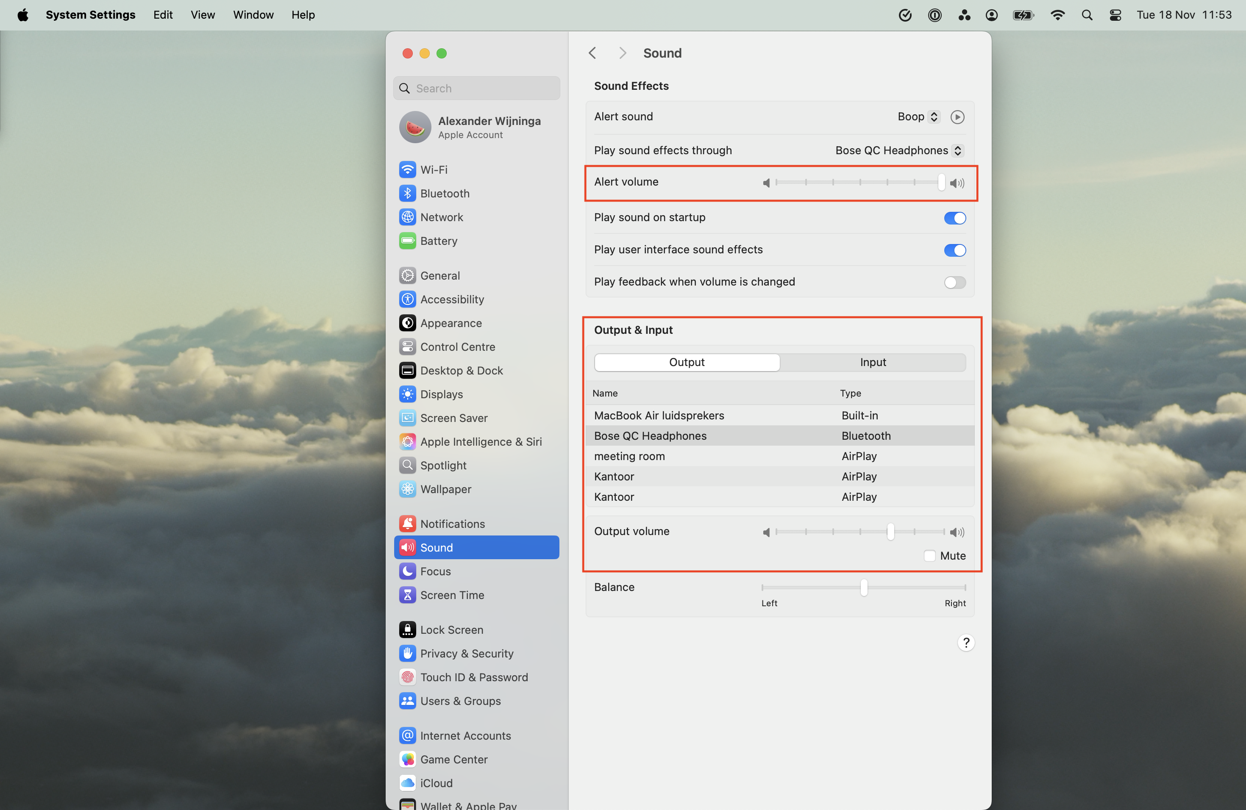Select meeting room as output device
Screen dimensions: 1246x810
(x=629, y=456)
